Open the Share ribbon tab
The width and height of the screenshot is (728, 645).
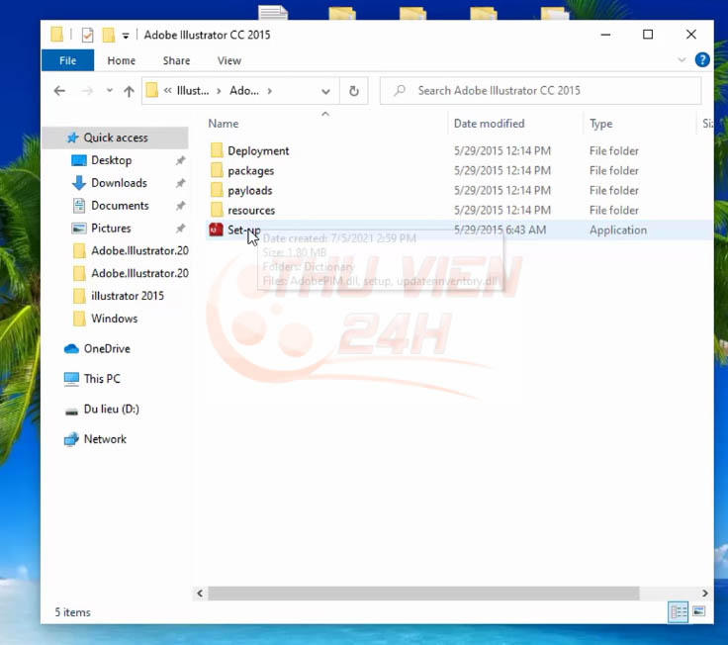click(176, 60)
